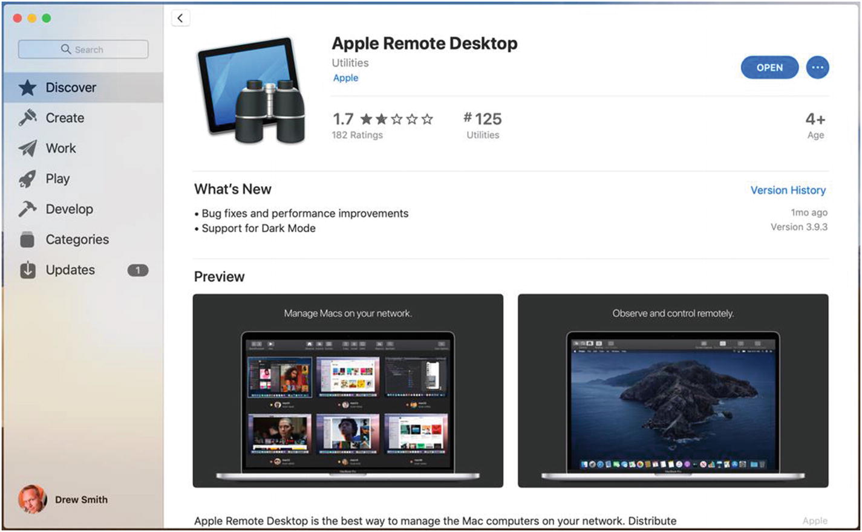Click the '#125' Utilities ranking

coord(483,118)
